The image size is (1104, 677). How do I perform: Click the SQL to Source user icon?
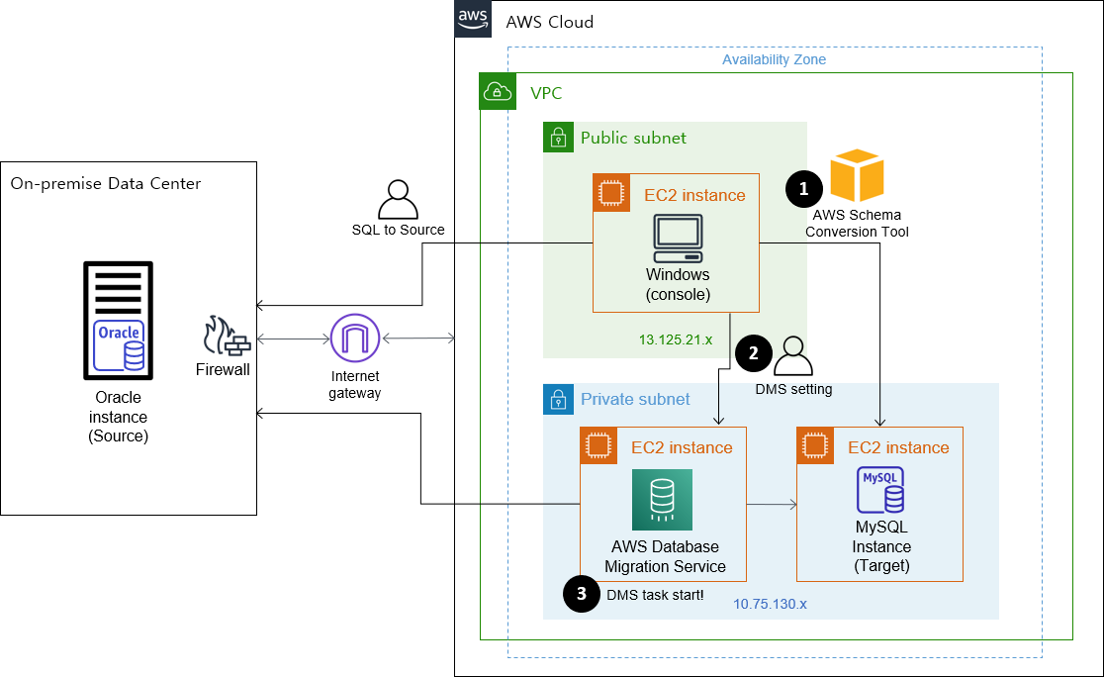coord(398,199)
